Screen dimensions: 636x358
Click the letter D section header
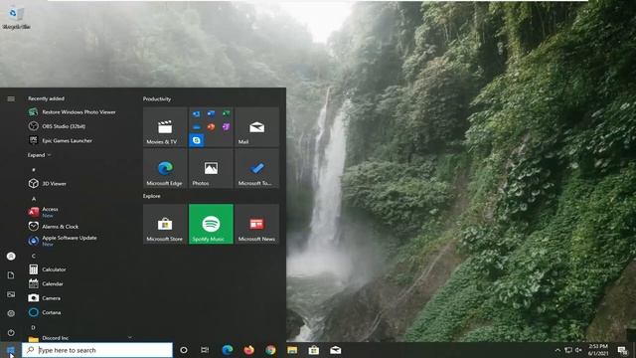33,327
